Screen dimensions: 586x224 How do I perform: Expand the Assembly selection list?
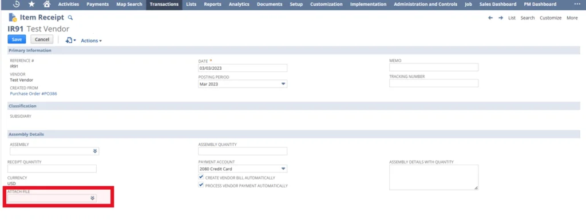pyautogui.click(x=95, y=151)
